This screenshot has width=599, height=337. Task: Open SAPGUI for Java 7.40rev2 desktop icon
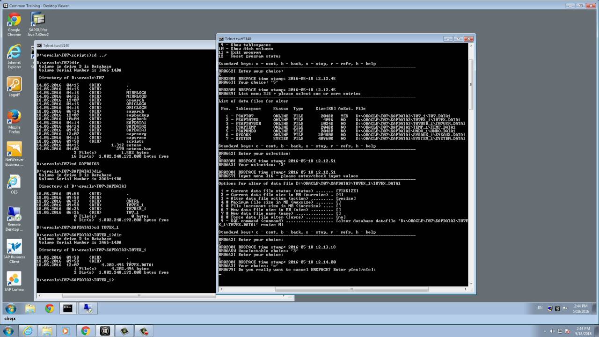pyautogui.click(x=38, y=24)
